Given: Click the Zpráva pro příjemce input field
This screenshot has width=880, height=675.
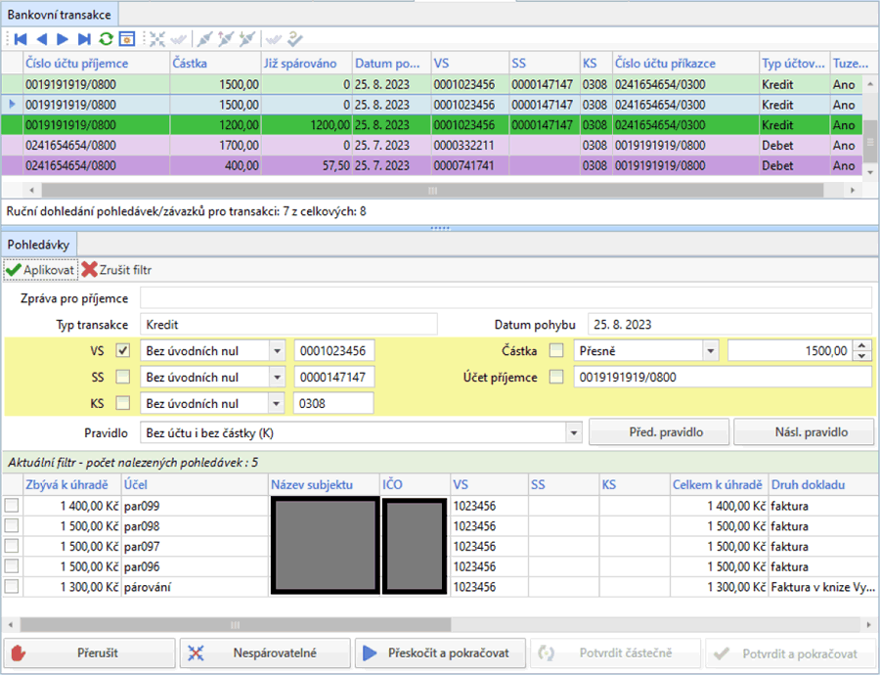Looking at the screenshot, I should (x=505, y=297).
